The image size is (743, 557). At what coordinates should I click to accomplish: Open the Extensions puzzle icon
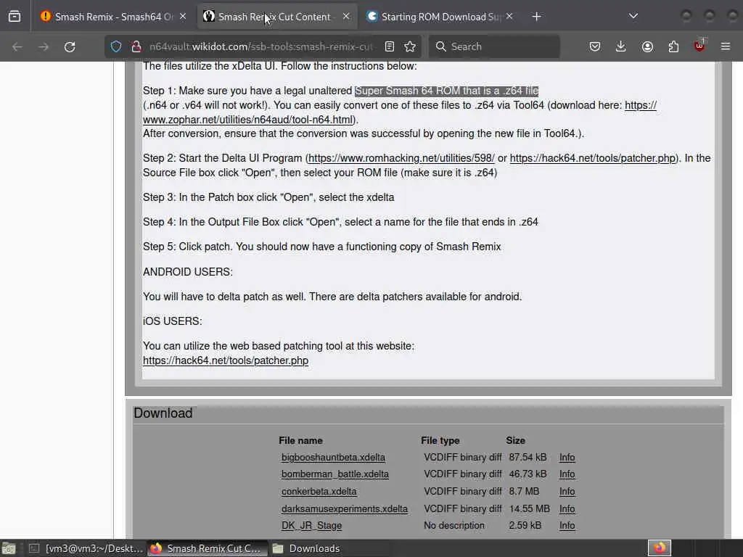pyautogui.click(x=673, y=46)
